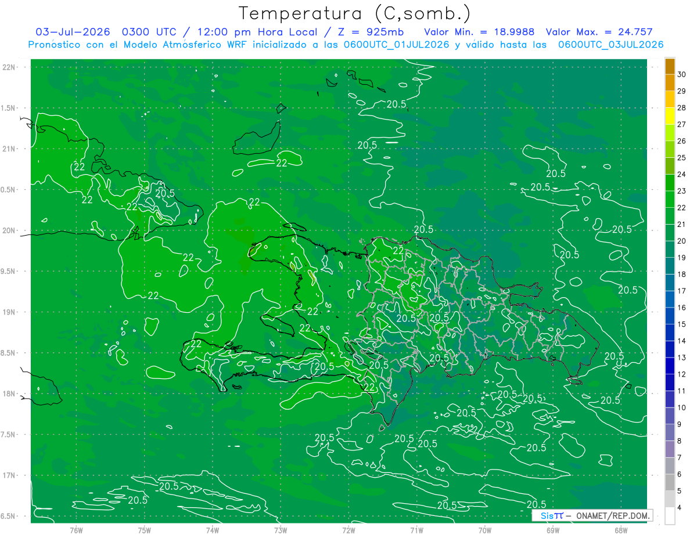Click the "SisTT - ONAMET/REP.DOM." credit label
697x538 pixels.
pos(592,515)
